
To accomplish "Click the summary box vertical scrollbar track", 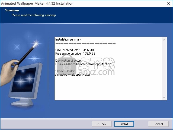I will [x=164, y=68].
